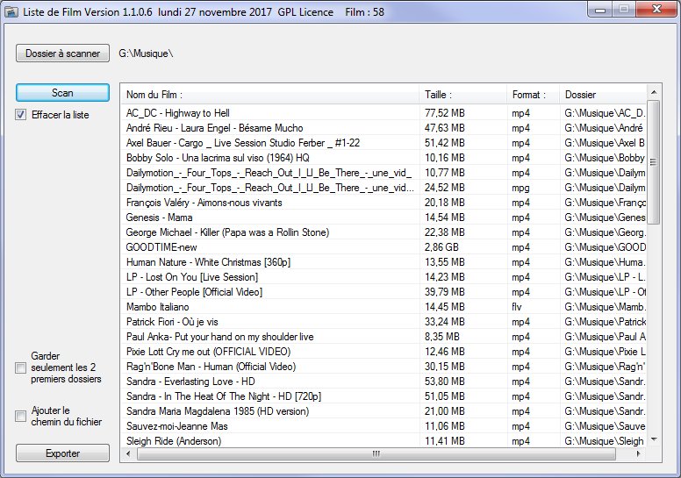Click the vertical scrollbar up arrow
This screenshot has height=478, width=681.
click(x=654, y=91)
